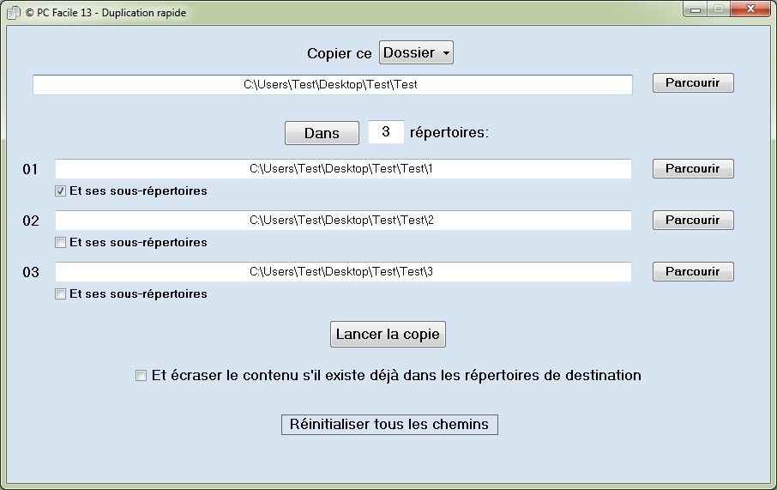Click the Dans button
777x490 pixels.
322,133
